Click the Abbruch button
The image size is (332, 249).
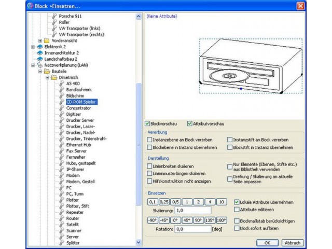293,243
